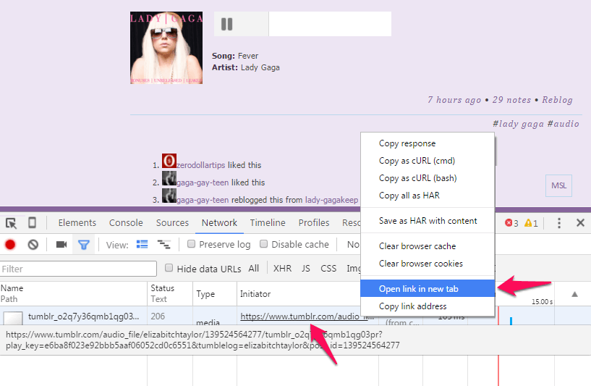591x386 pixels.
Task: Open the DevTools three-dot menu
Action: point(559,223)
